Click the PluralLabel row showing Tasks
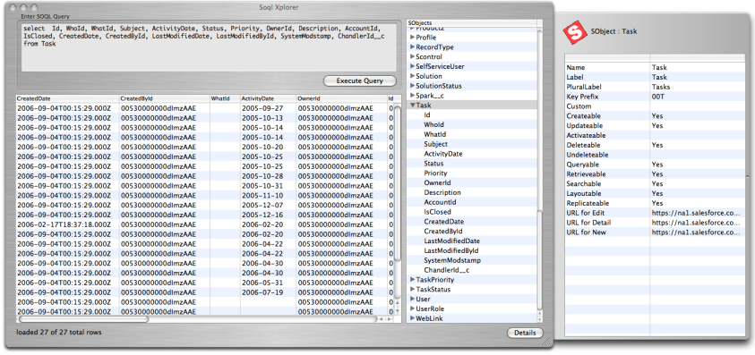The image size is (755, 355). pyautogui.click(x=655, y=87)
